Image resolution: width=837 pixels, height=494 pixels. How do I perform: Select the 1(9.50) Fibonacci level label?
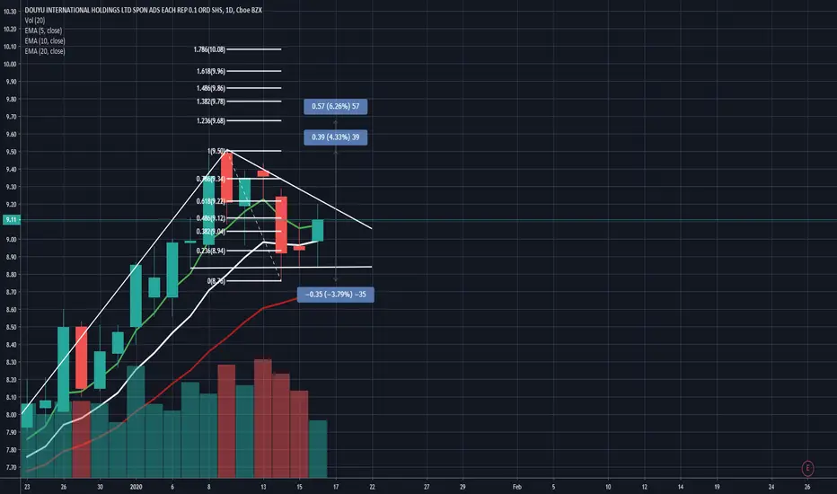pos(216,151)
